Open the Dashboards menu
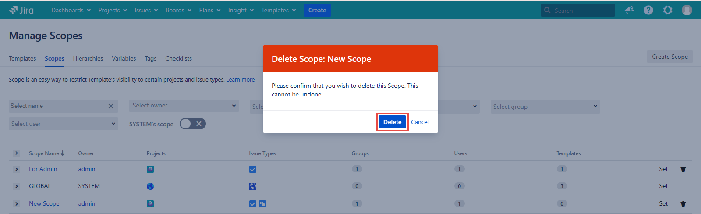Screen dimensions: 701x214 click(71, 10)
